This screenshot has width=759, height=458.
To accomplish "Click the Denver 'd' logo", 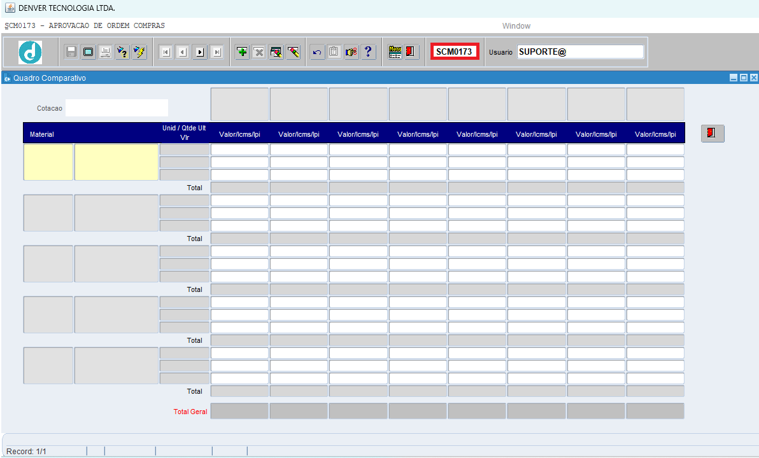I will [30, 52].
